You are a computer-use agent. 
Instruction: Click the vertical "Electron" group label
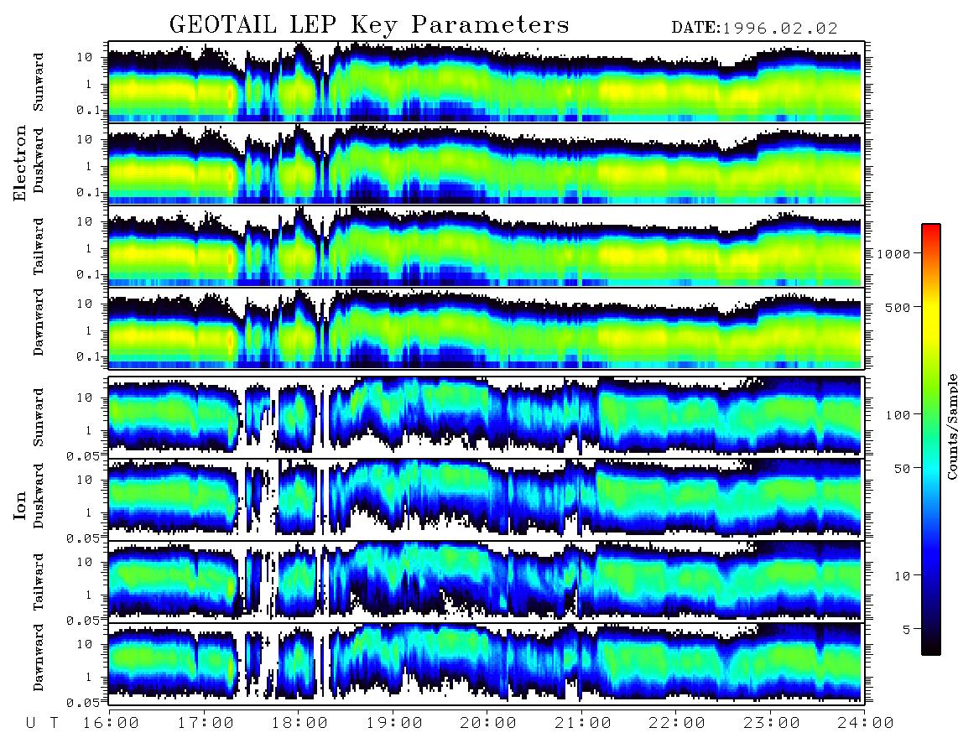pyautogui.click(x=20, y=163)
